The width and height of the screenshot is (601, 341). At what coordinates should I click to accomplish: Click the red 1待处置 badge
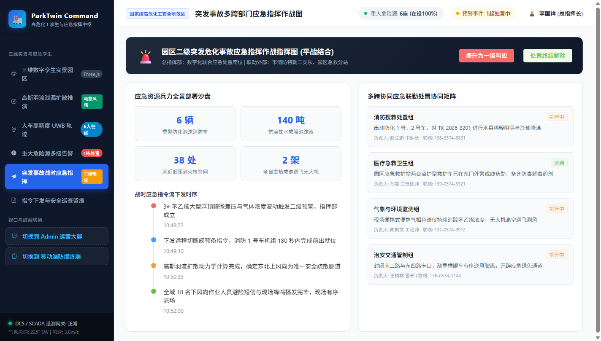[92, 153]
